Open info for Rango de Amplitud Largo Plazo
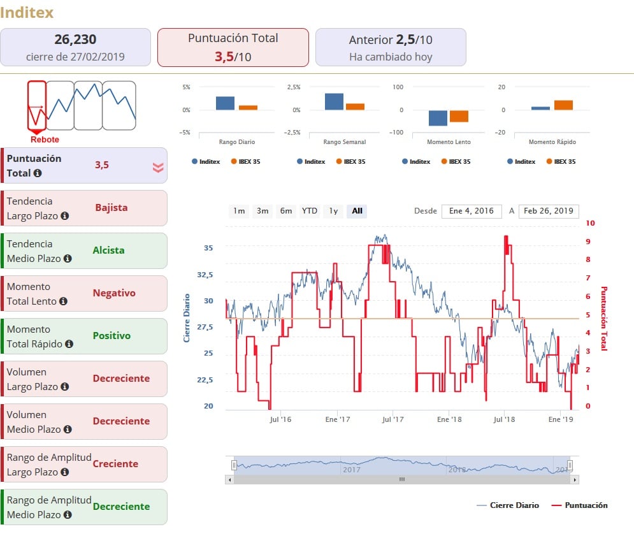This screenshot has height=536, width=634. (x=65, y=472)
